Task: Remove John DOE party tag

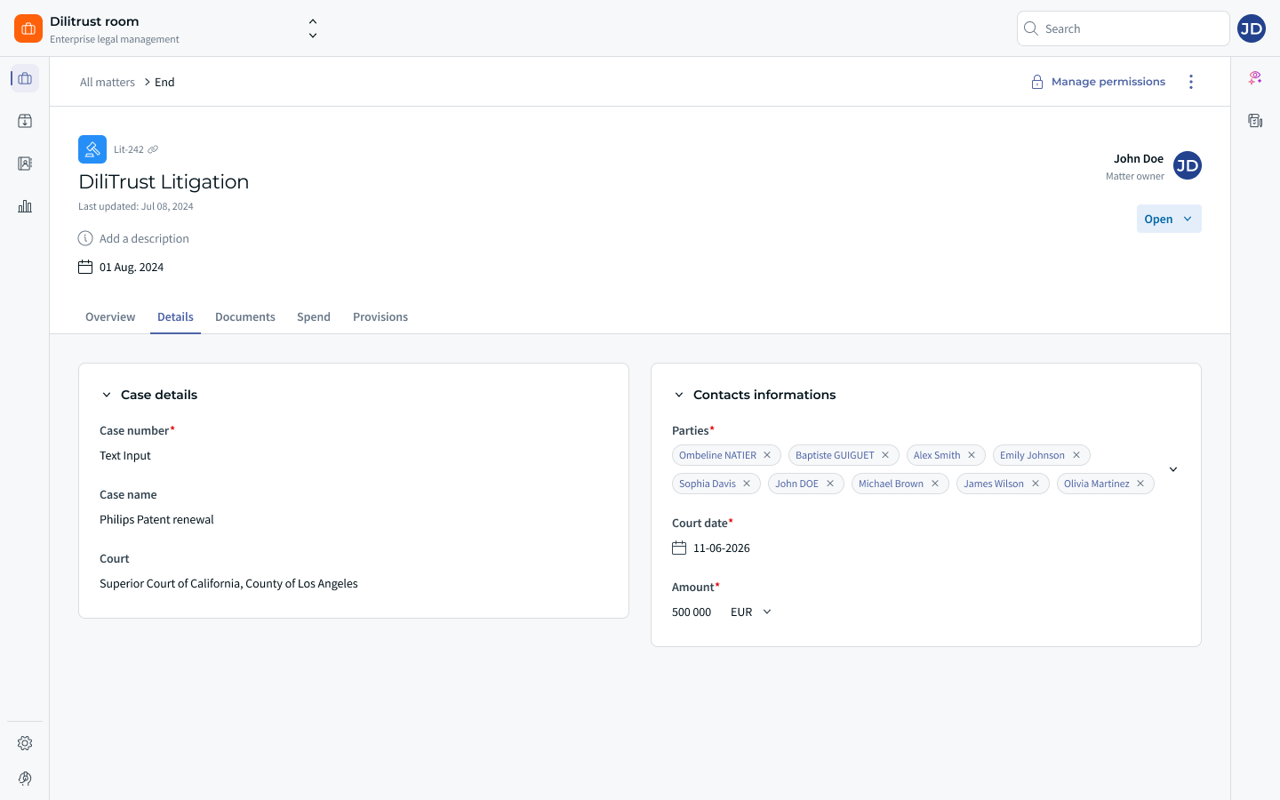Action: tap(830, 484)
